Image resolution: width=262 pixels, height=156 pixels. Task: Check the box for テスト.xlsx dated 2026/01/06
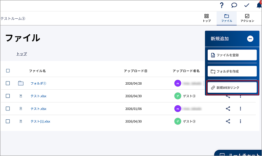pyautogui.click(x=8, y=108)
